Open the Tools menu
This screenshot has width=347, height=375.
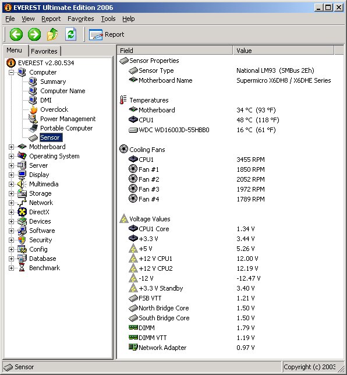(108, 19)
